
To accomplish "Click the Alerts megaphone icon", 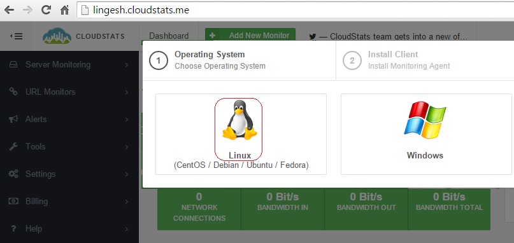I will click(13, 119).
